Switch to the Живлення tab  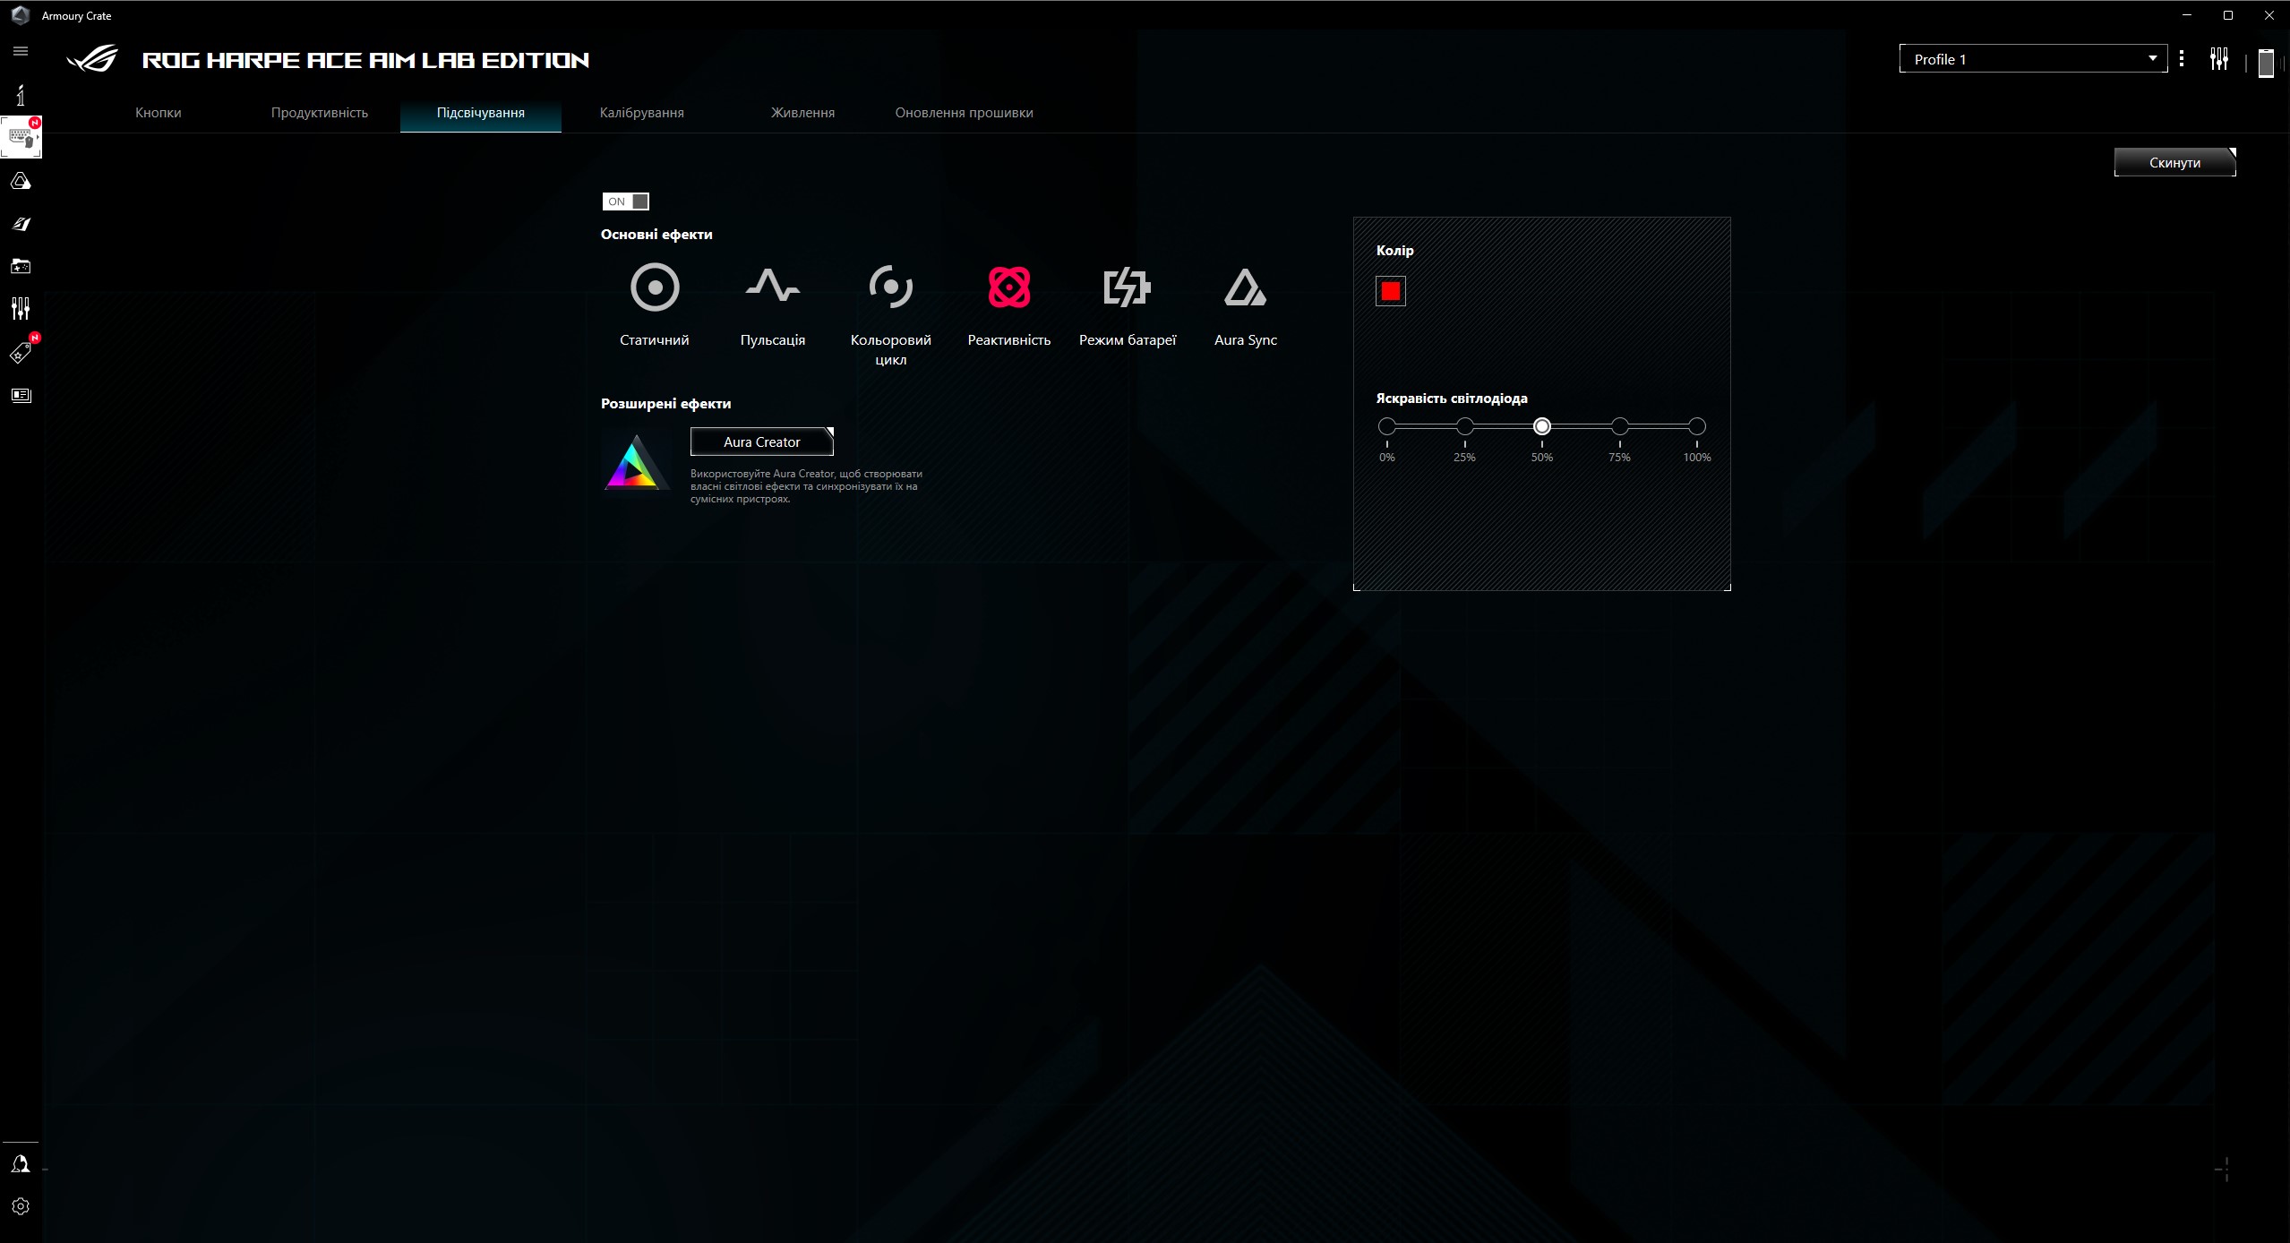click(x=803, y=113)
